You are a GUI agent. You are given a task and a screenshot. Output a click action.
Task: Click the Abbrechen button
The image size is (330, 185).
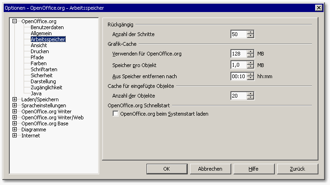click(209, 169)
